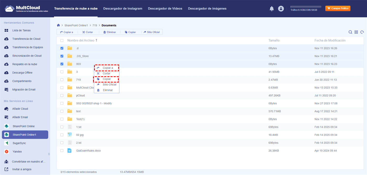This screenshot has height=175, width=367.
Task: Click the 02.jpg image file icon
Action: [x=69, y=135]
